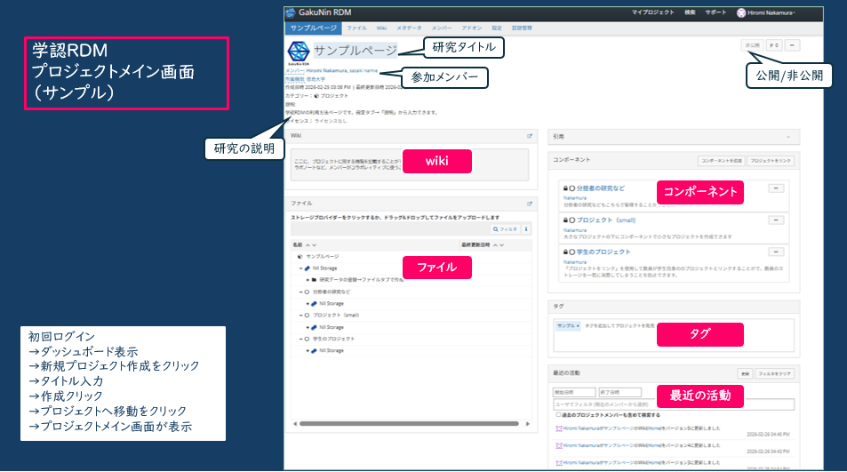The height and width of the screenshot is (472, 847).
Task: Click the フィルタをクリア button
Action: (776, 374)
